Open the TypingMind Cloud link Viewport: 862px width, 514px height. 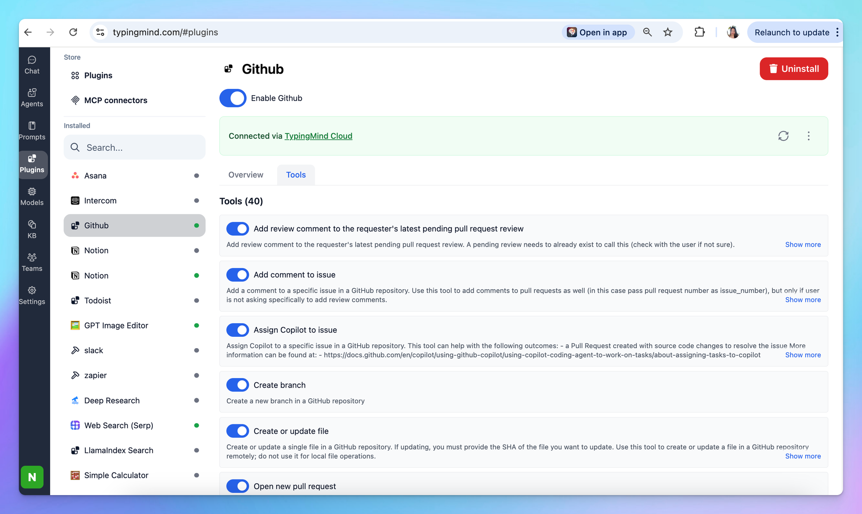pyautogui.click(x=318, y=136)
